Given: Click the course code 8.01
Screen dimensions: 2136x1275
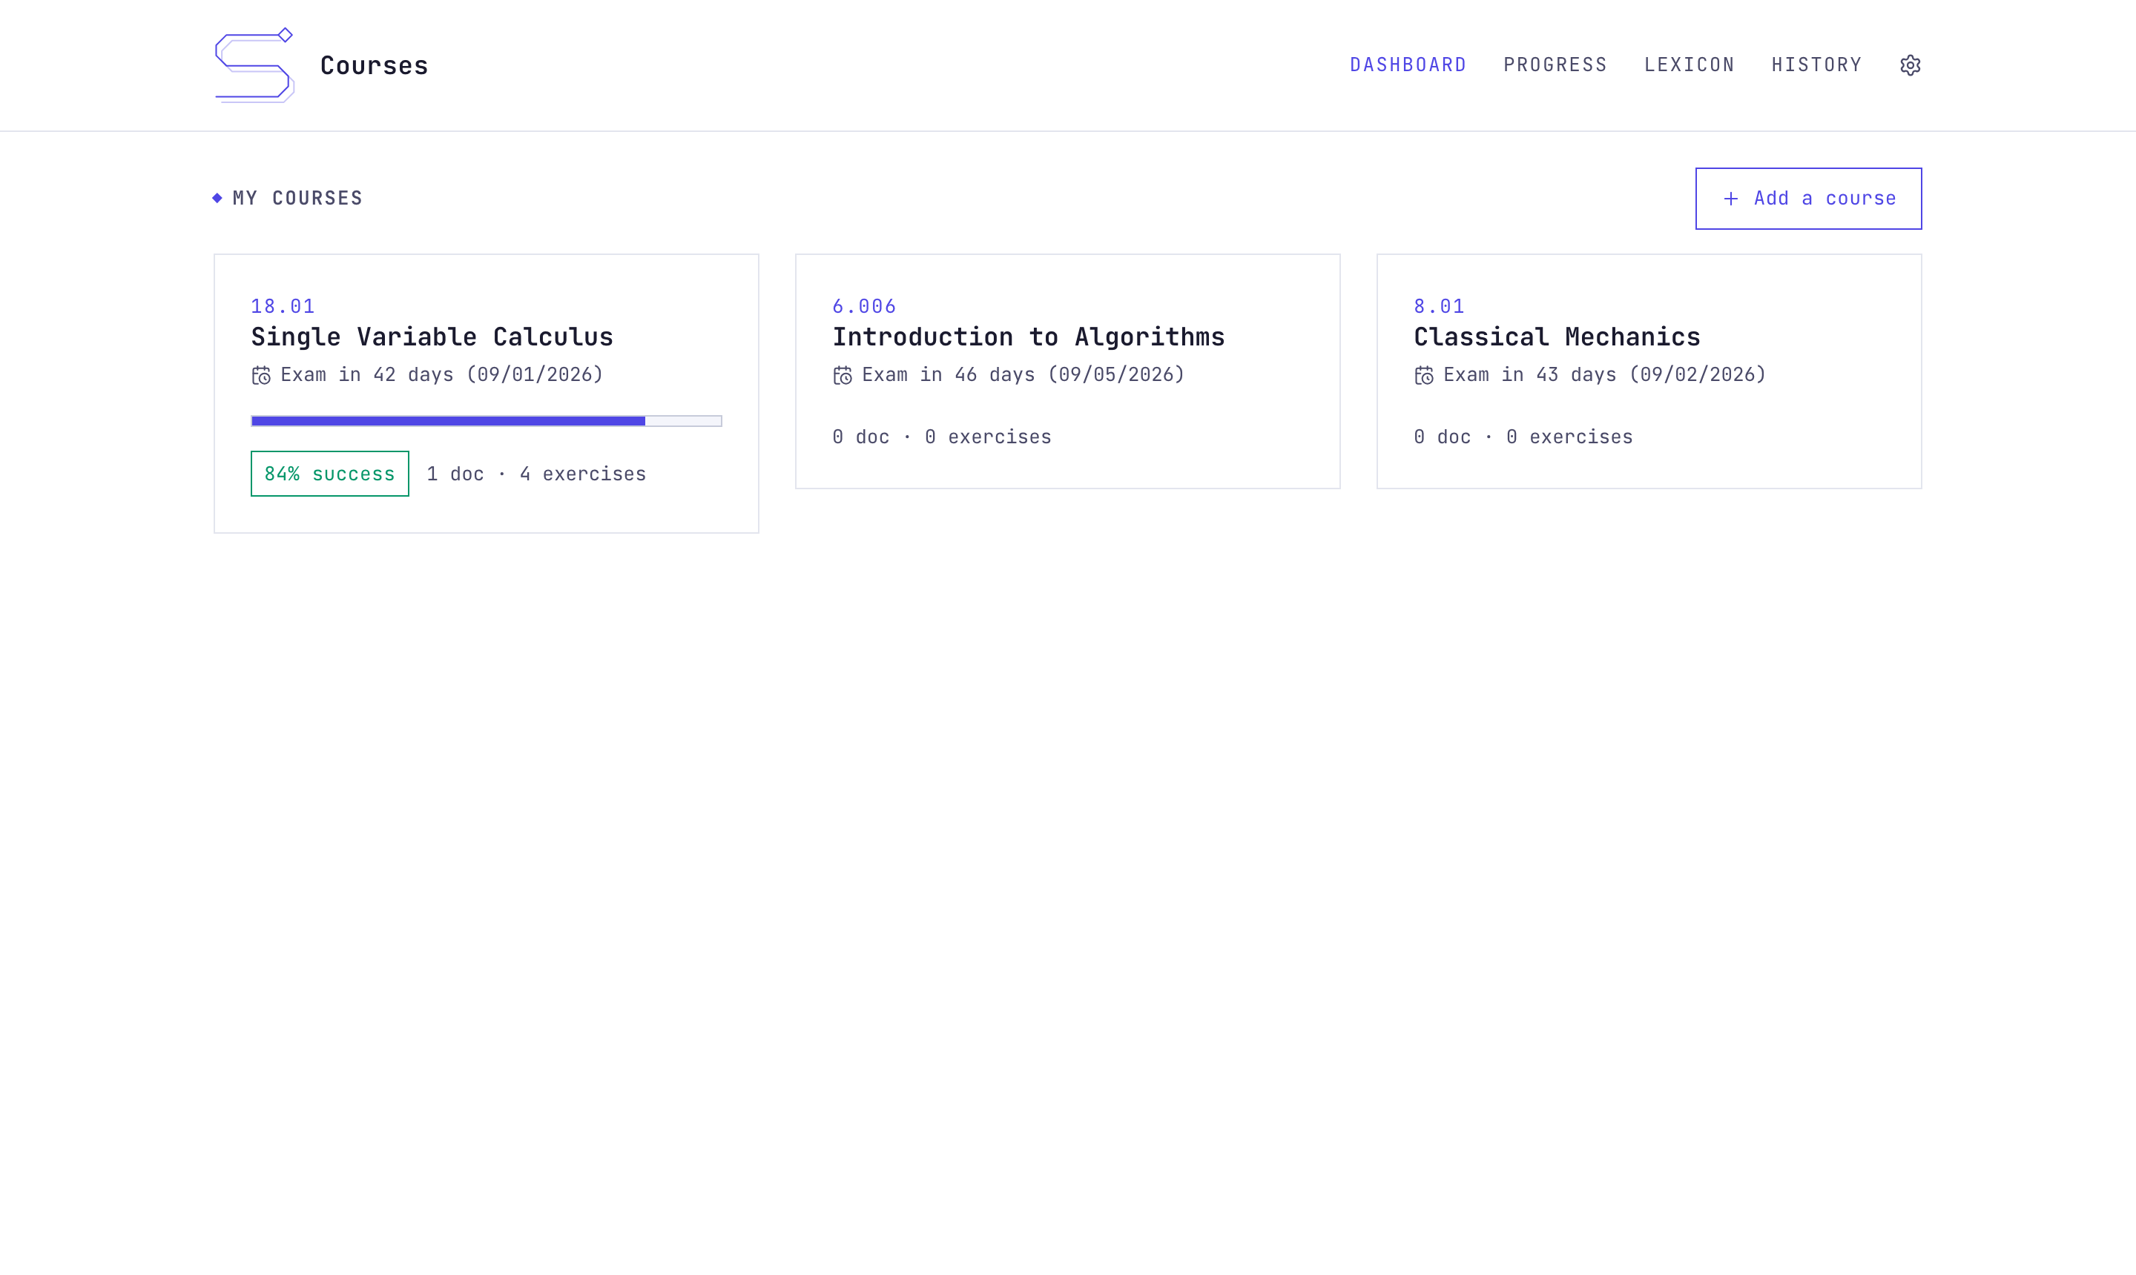Looking at the screenshot, I should (1440, 307).
